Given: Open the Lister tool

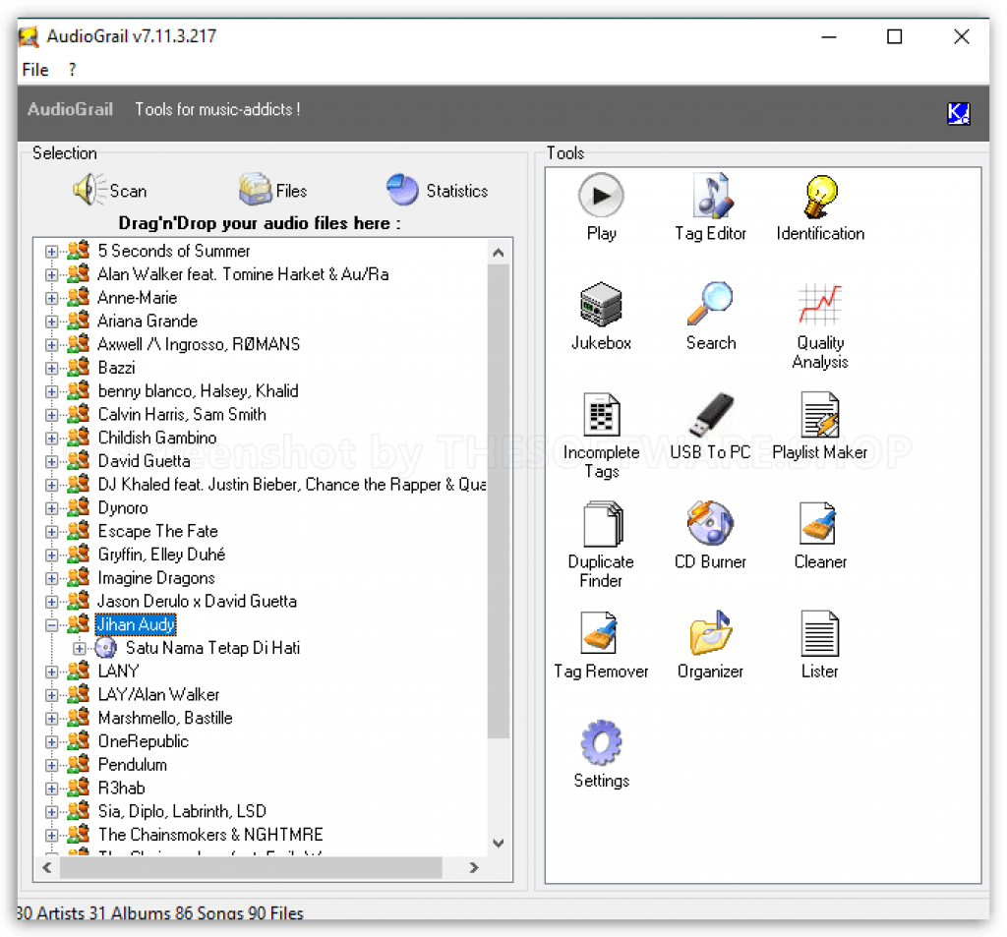Looking at the screenshot, I should pyautogui.click(x=820, y=645).
